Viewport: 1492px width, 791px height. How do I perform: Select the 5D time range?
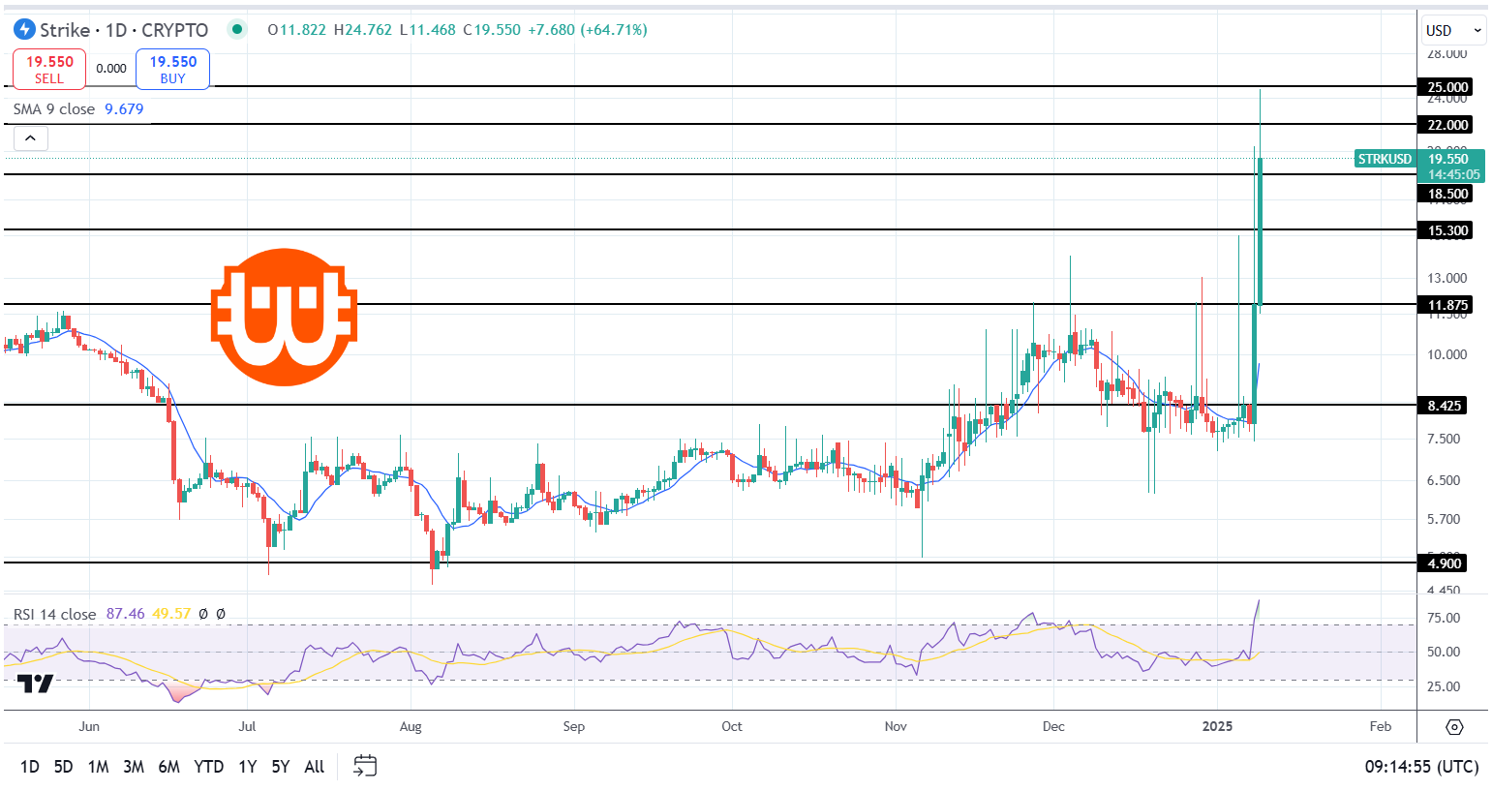click(64, 767)
